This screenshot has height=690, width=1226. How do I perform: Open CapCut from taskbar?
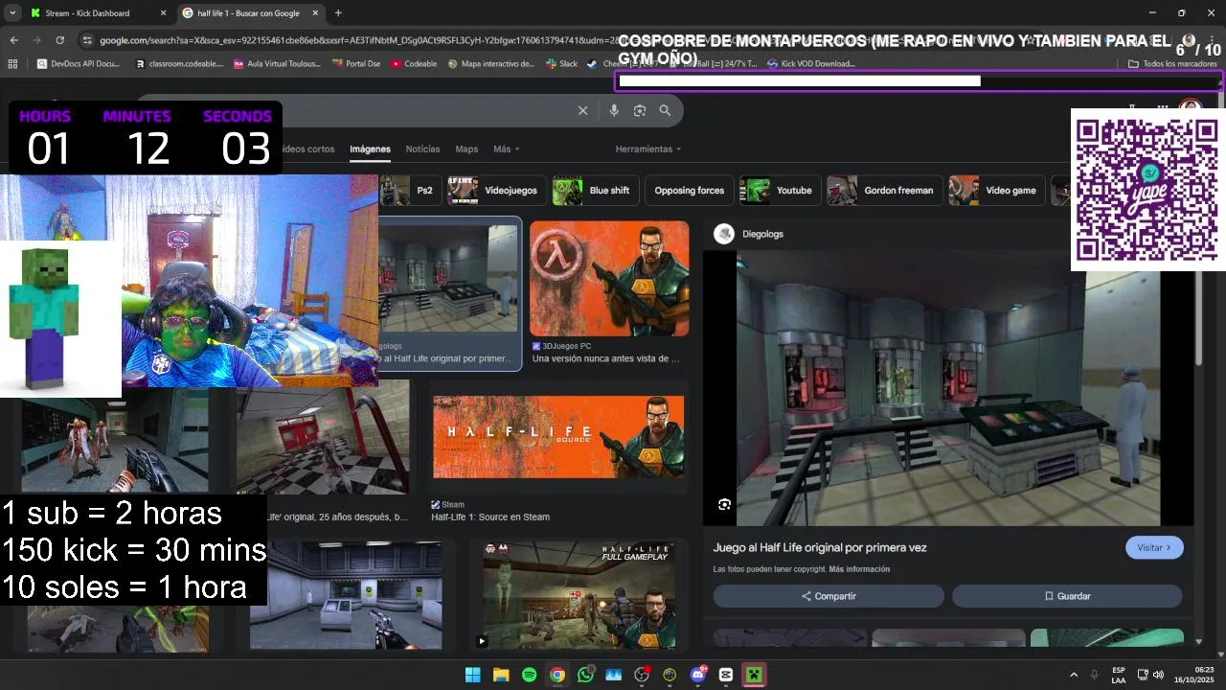click(x=726, y=675)
